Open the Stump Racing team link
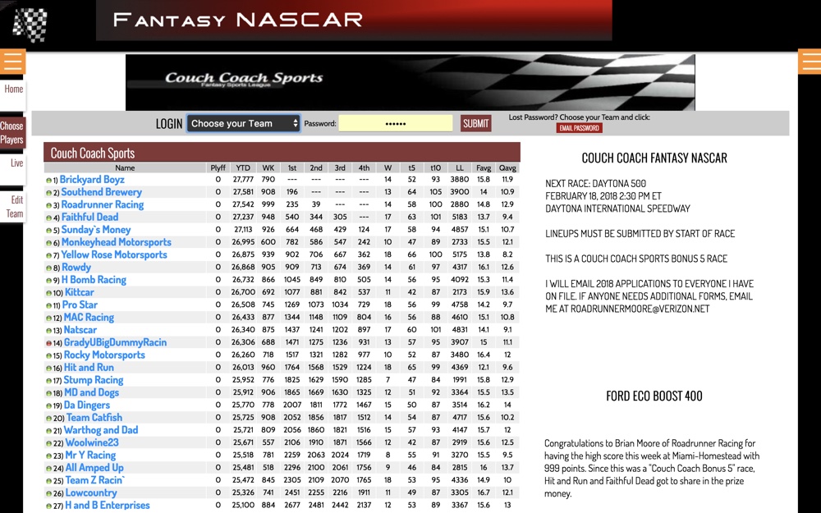Image resolution: width=821 pixels, height=513 pixels. (94, 381)
